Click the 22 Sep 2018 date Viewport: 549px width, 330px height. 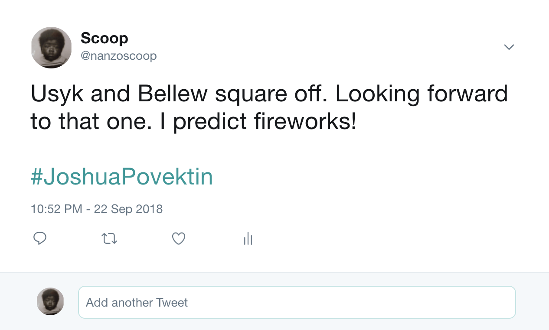click(128, 209)
